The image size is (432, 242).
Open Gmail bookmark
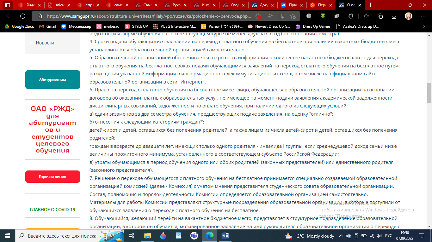pyautogui.click(x=47, y=26)
